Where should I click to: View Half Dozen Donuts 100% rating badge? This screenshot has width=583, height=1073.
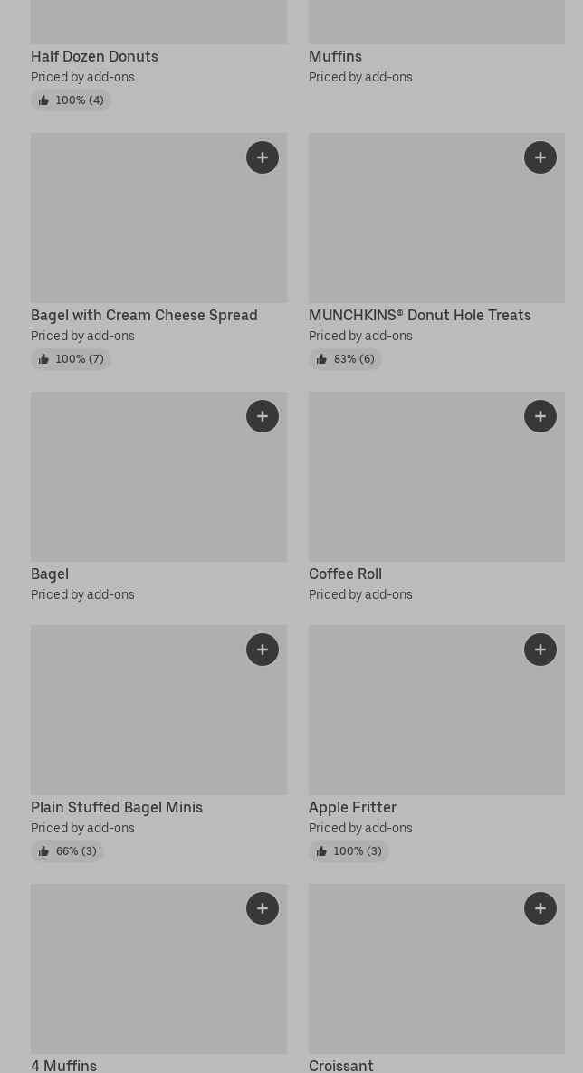pos(71,100)
